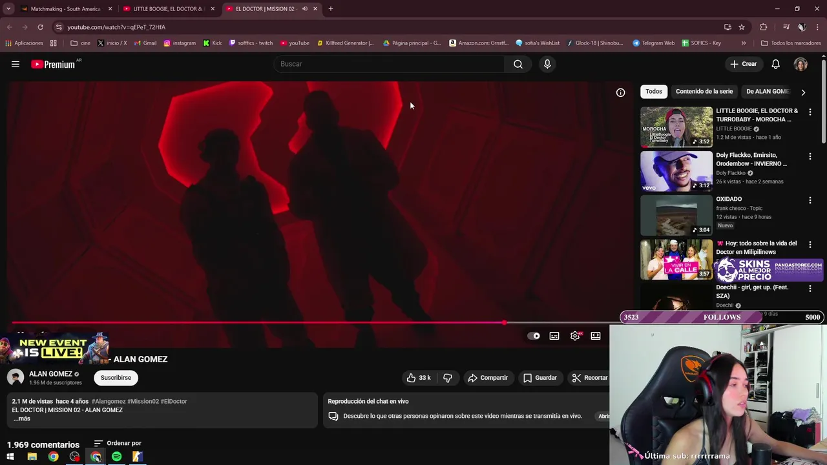Viewport: 827px width, 465px height.
Task: Open the Windows Start menu
Action: [10, 457]
